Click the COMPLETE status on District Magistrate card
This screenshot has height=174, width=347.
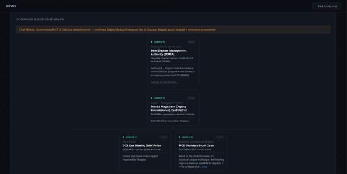point(160,98)
